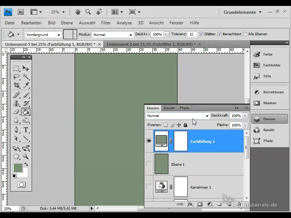Toggle lock transparent pixels
The height and width of the screenshot is (218, 291).
point(166,125)
